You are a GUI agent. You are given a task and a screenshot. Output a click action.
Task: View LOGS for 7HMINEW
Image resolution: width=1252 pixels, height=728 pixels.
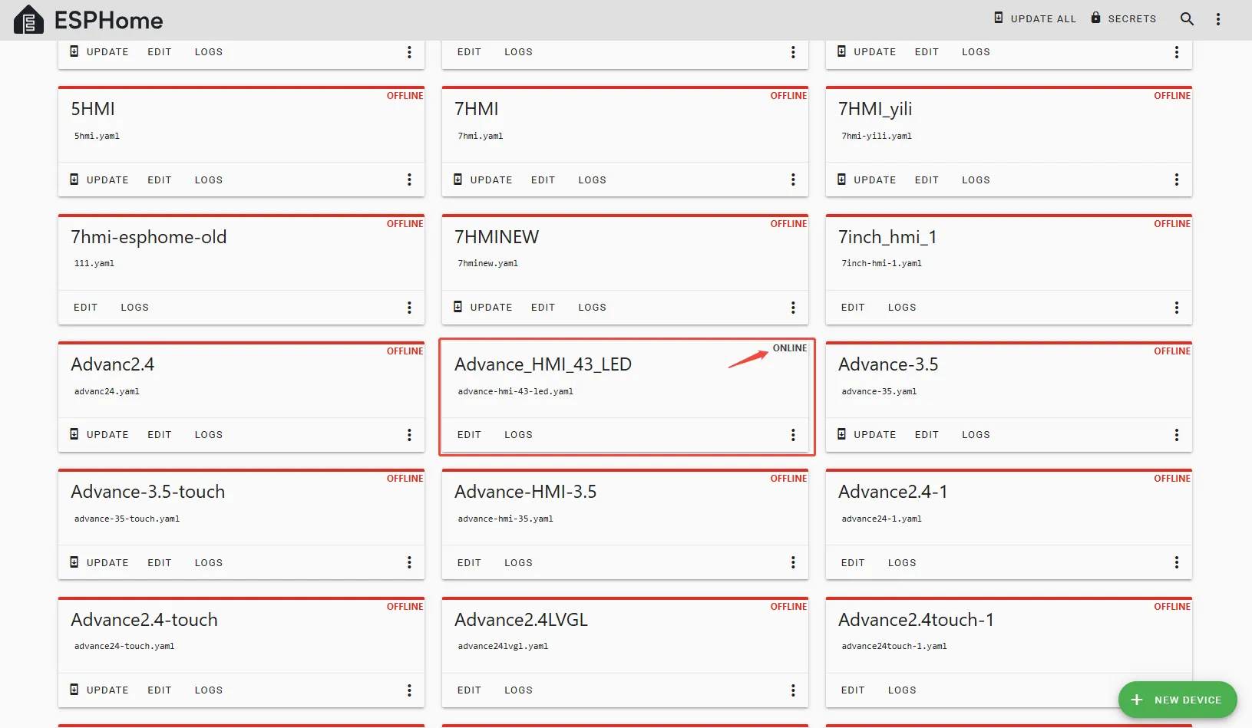point(592,307)
